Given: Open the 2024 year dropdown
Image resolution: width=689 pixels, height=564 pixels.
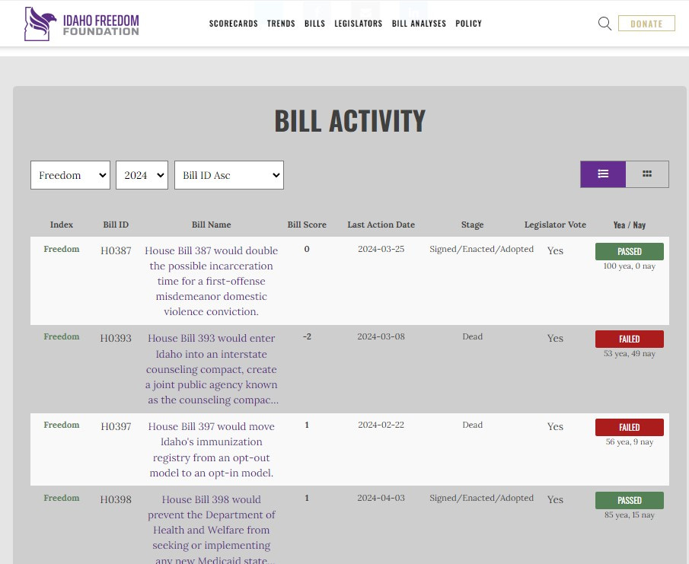Looking at the screenshot, I should click(x=142, y=175).
